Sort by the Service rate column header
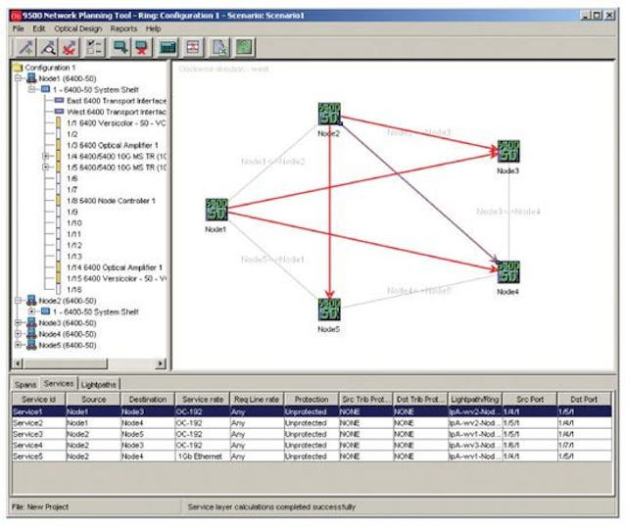The height and width of the screenshot is (527, 627). pos(203,400)
